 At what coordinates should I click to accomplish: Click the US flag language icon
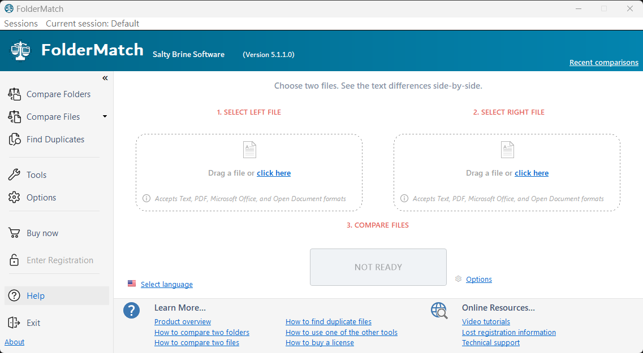coord(132,284)
